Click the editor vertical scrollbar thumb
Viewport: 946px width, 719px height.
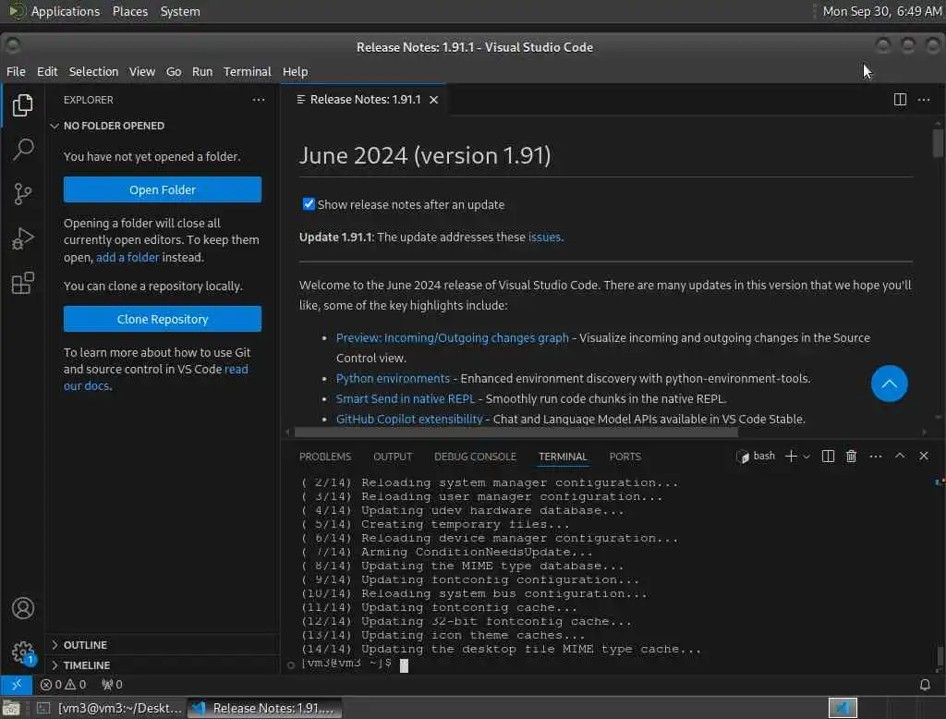(937, 142)
